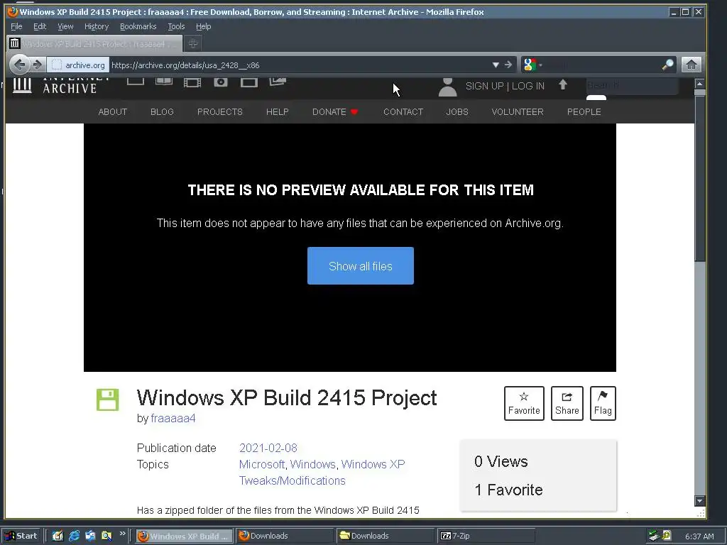The width and height of the screenshot is (727, 545).
Task: Click the Share button
Action: [x=567, y=403]
